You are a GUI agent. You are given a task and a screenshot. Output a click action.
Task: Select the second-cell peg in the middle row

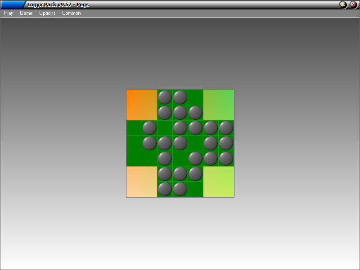click(149, 143)
